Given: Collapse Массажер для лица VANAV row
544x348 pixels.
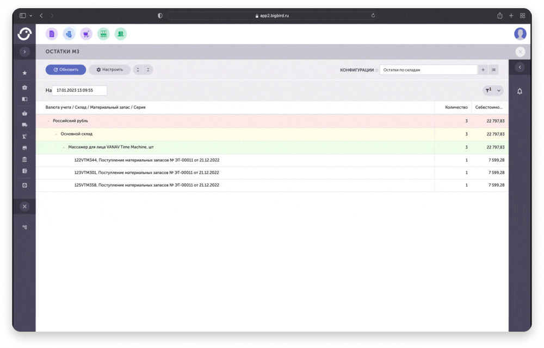Looking at the screenshot, I should pos(63,147).
